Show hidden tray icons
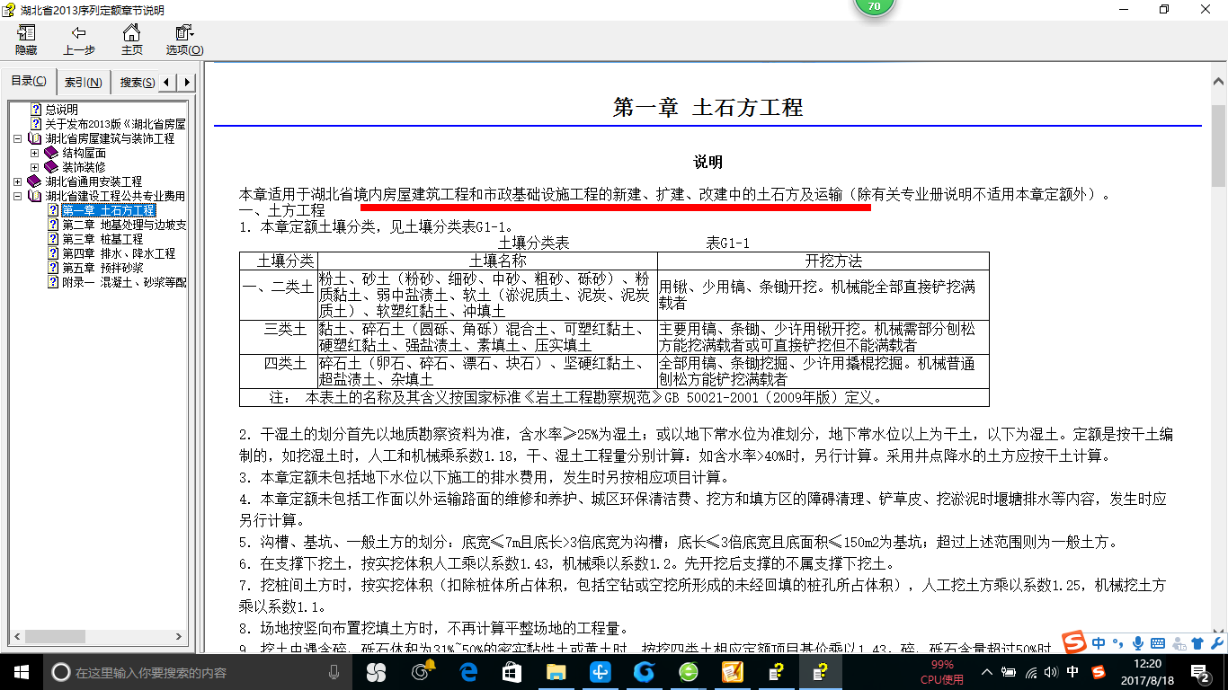Image resolution: width=1228 pixels, height=690 pixels. click(x=988, y=672)
